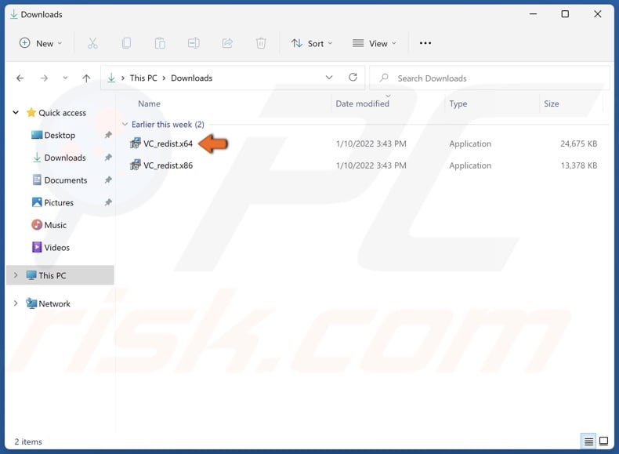
Task: Close the Downloads window
Action: click(597, 14)
